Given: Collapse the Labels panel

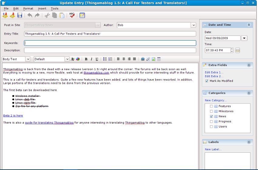Looking at the screenshot, I should click(249, 142).
